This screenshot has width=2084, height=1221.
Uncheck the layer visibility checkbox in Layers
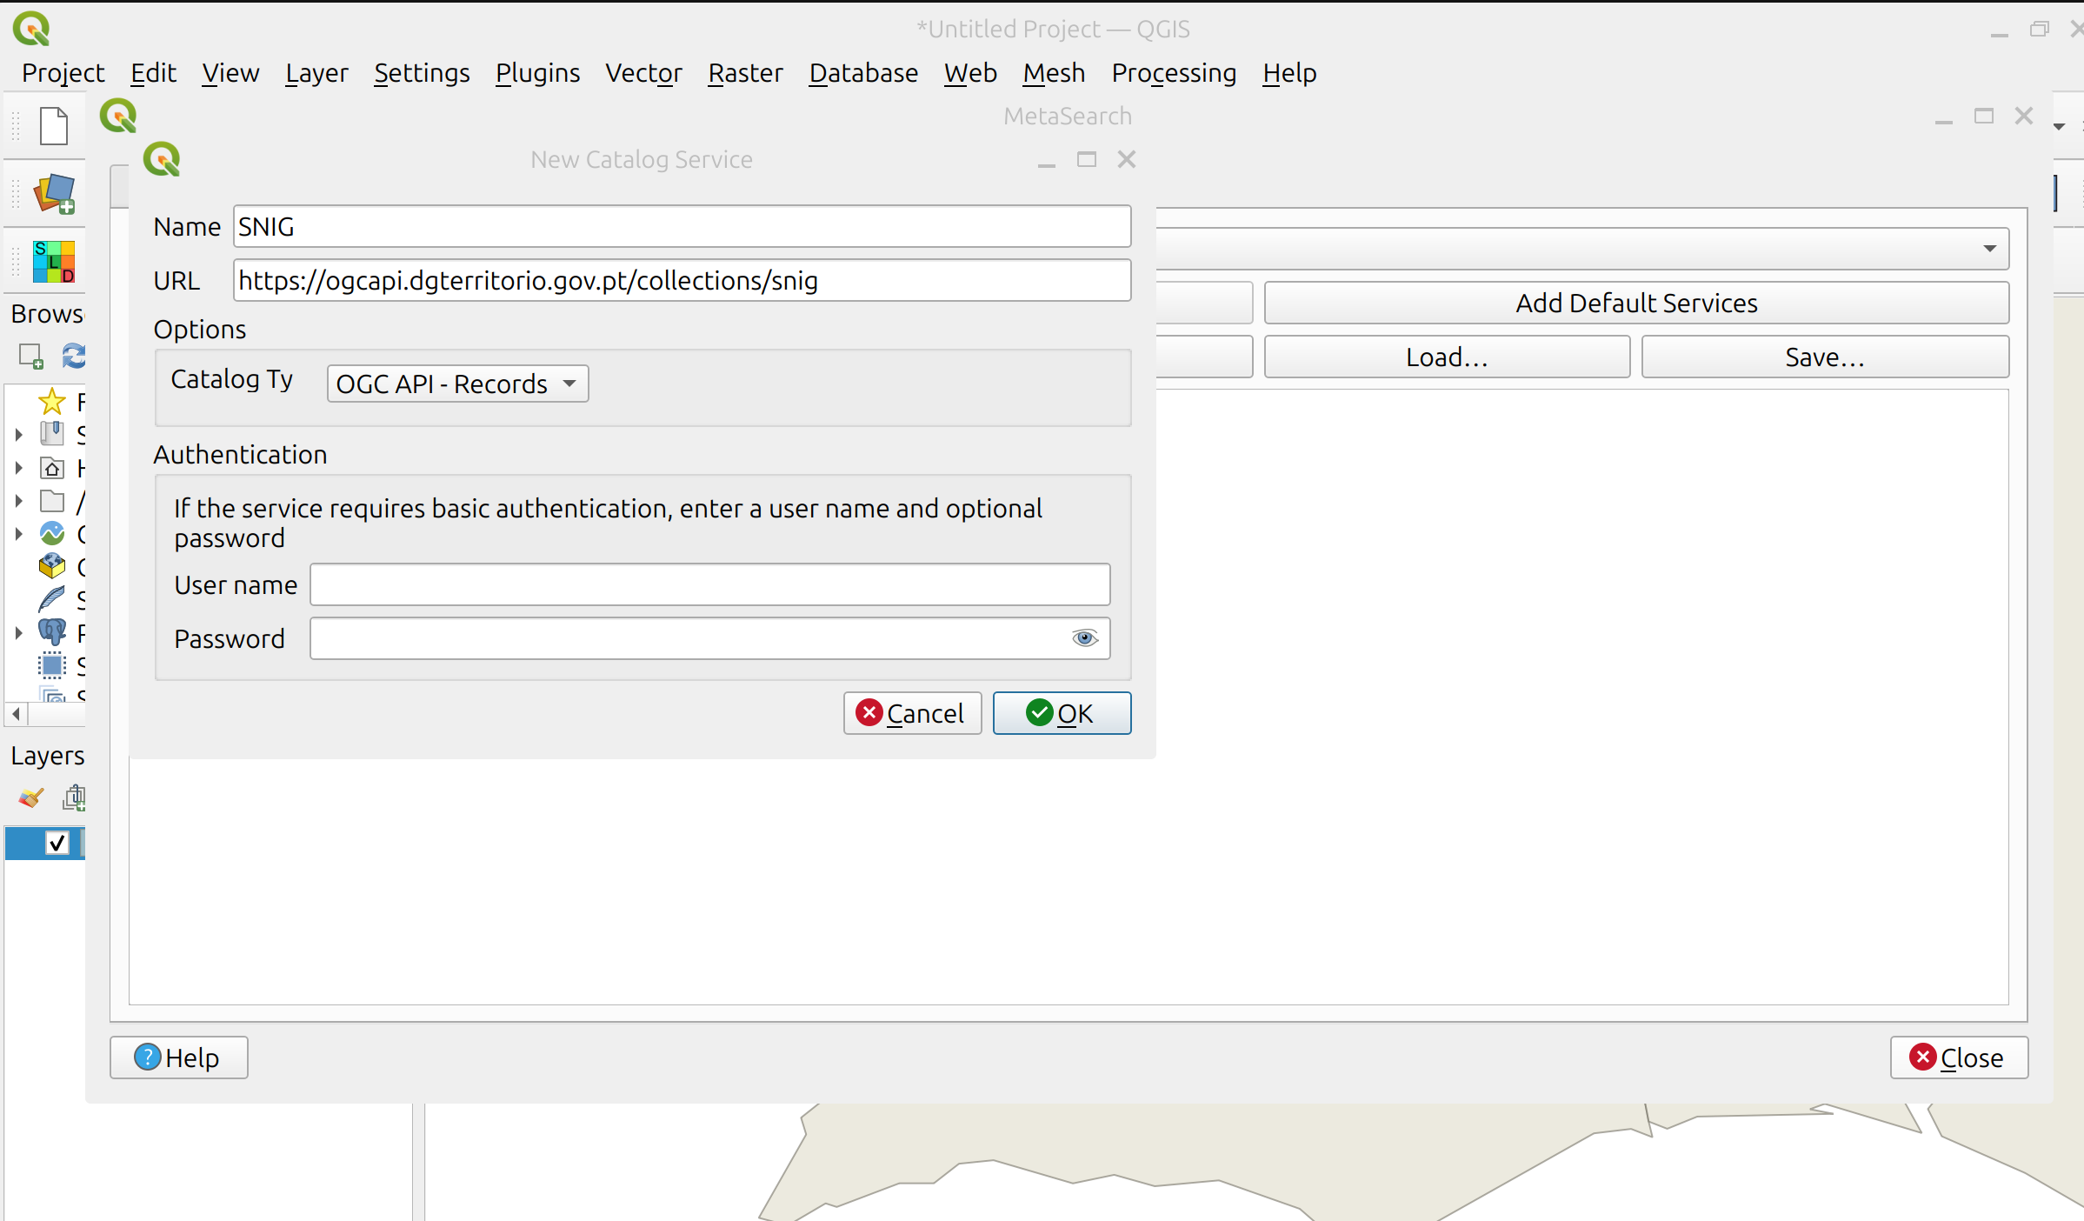click(57, 843)
